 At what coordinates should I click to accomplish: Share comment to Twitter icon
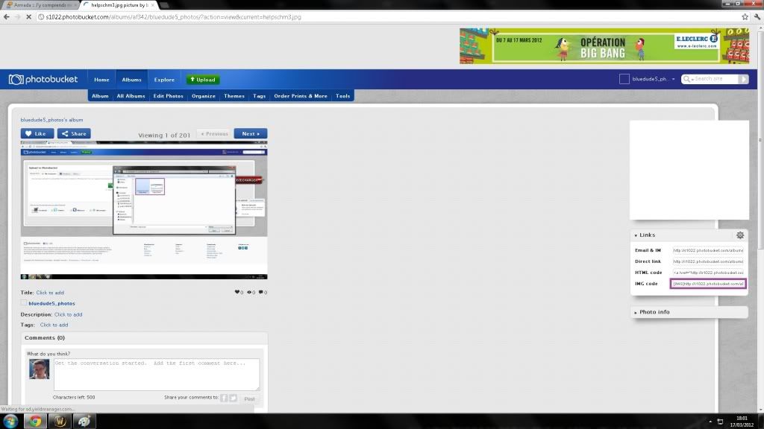(x=234, y=398)
